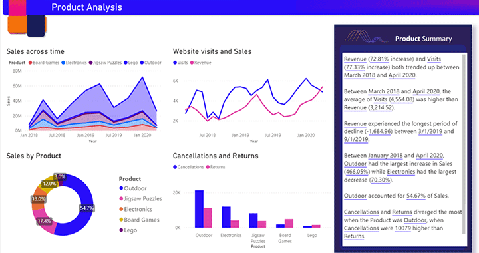Select the Outdoor cancellations blue bar
The image size is (479, 253).
(x=199, y=209)
